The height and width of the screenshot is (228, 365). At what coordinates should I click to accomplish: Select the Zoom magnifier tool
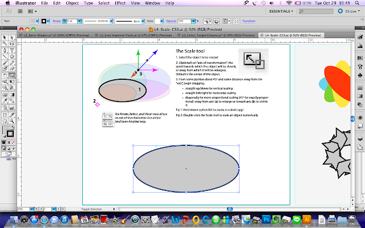coord(12,121)
